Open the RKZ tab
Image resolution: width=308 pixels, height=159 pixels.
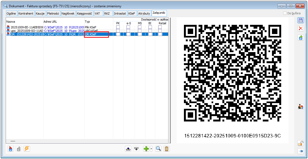click(108, 13)
